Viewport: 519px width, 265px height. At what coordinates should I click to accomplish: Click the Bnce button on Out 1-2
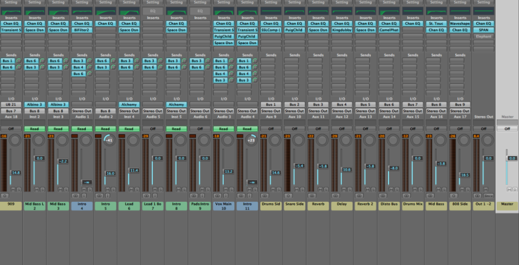coord(488,196)
